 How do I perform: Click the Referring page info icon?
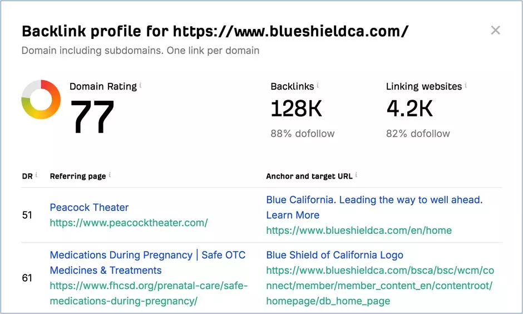(x=110, y=175)
